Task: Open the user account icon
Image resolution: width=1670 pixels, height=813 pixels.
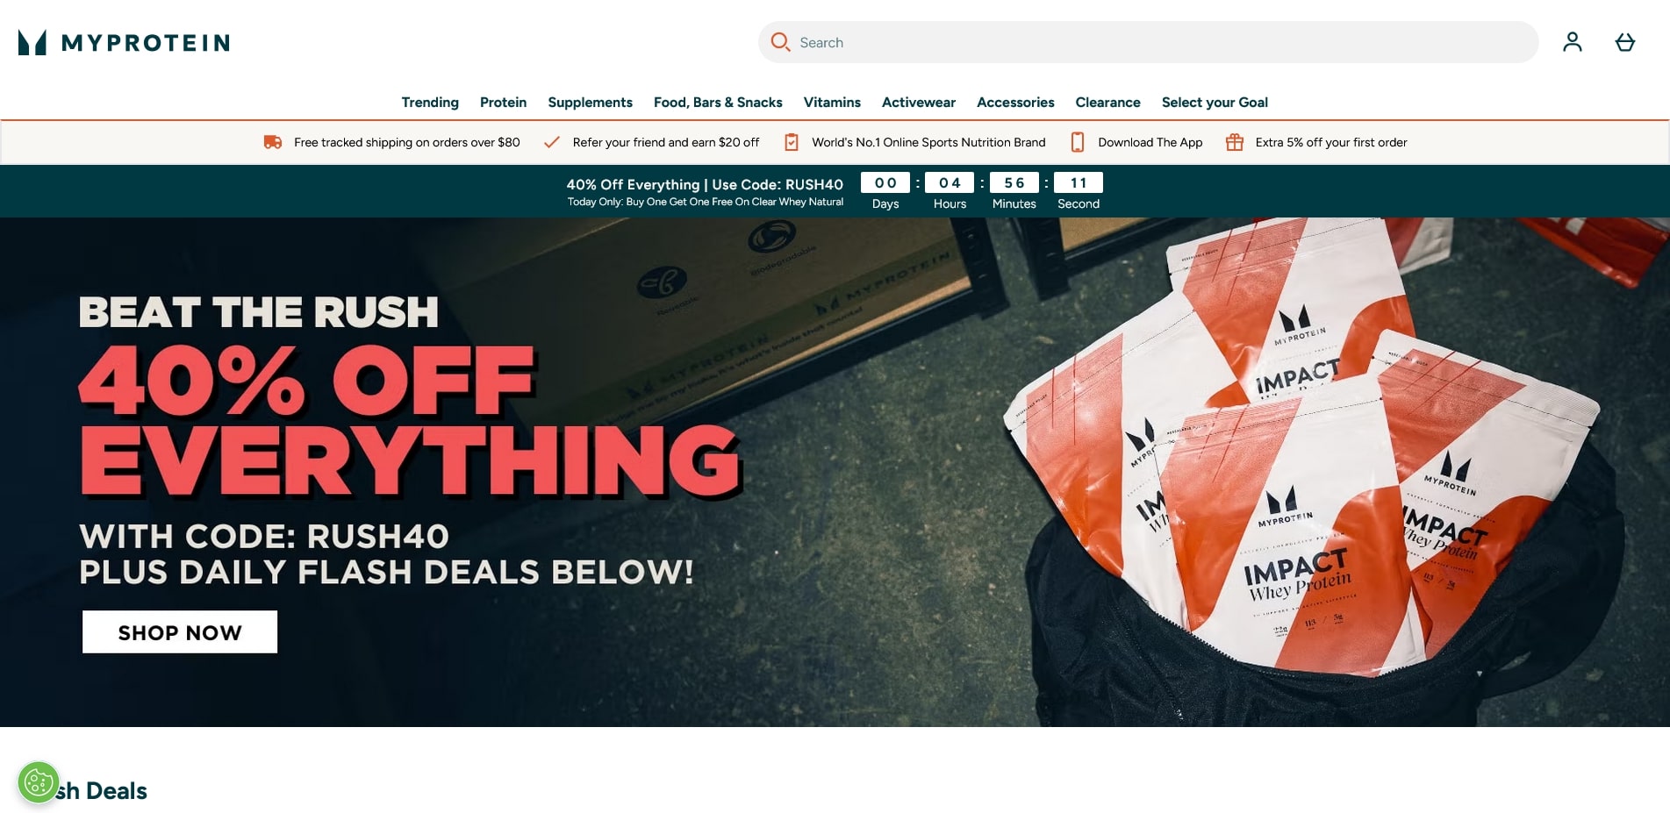Action: point(1572,42)
